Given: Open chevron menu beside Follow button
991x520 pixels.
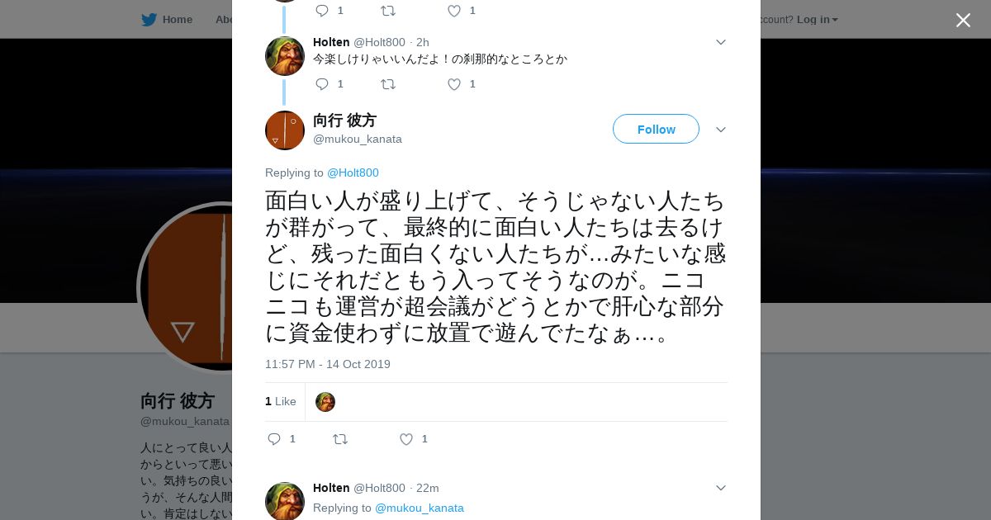Looking at the screenshot, I should [x=720, y=130].
